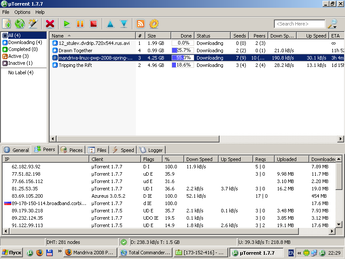345x259 pixels.
Task: Select the No Label (4) entry
Action: (21, 73)
